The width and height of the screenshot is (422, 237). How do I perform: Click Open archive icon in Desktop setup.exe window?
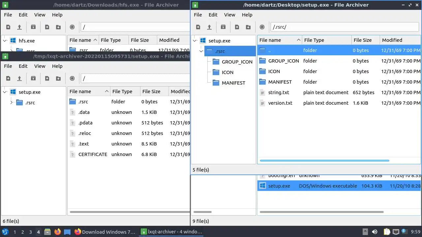click(x=209, y=27)
